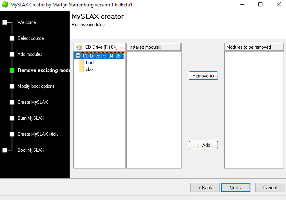Click the Installed modules column header
The width and height of the screenshot is (286, 200).
tap(154, 47)
